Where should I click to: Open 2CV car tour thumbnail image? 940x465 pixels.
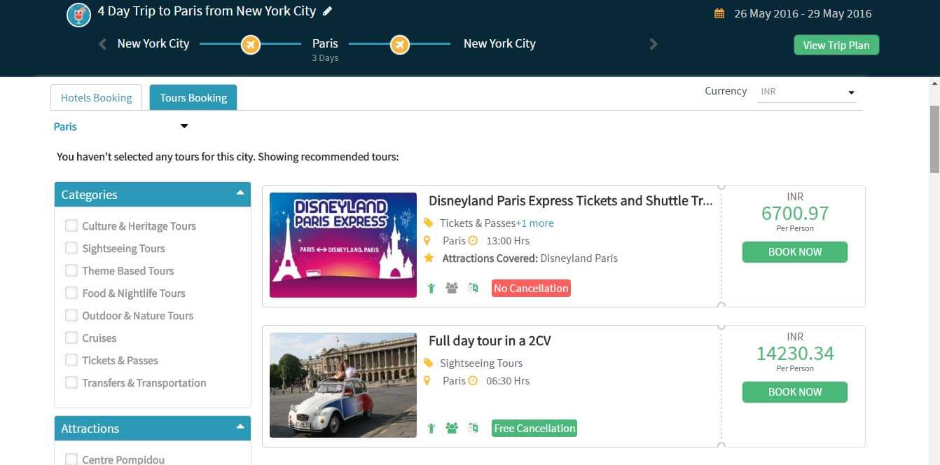[343, 385]
